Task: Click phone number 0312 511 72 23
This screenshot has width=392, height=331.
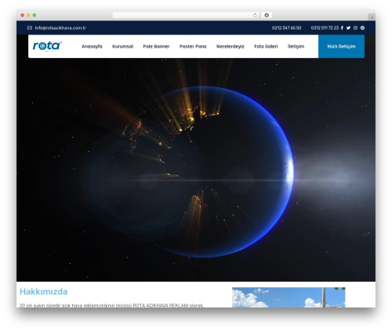Action: (x=325, y=28)
